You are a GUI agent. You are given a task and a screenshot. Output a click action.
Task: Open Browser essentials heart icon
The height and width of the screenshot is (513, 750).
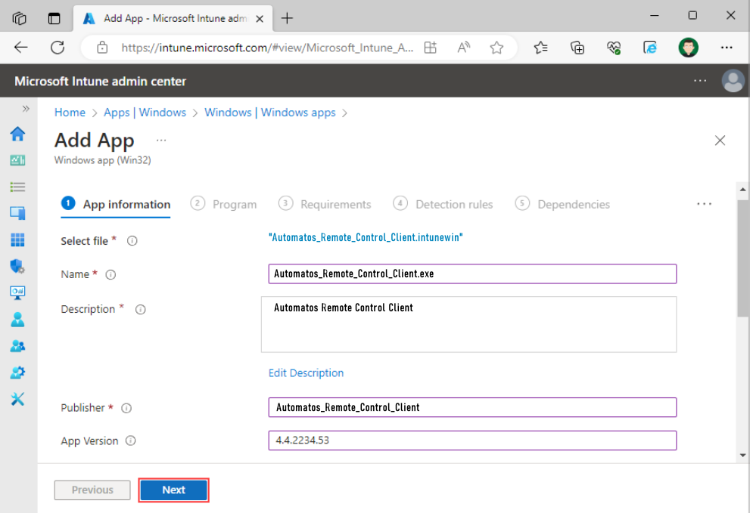(x=614, y=48)
